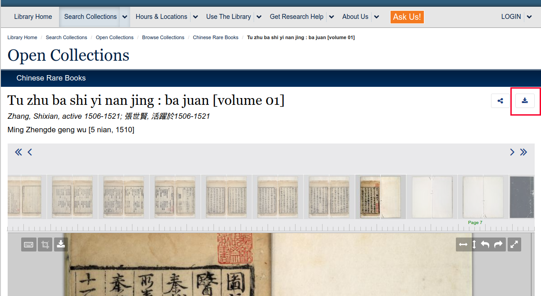This screenshot has height=296, width=541.
Task: Open the Get Research Help menu
Action: pos(296,17)
